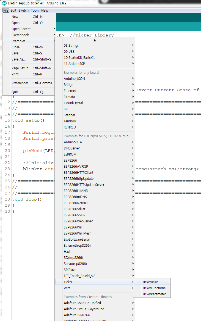This screenshot has height=321, width=201.
Task: Quit Arduino from the File menu
Action: [x=15, y=92]
